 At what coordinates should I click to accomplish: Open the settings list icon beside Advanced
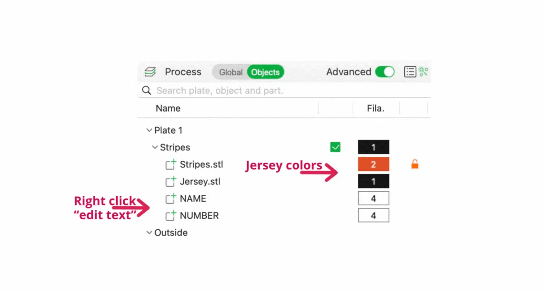(410, 72)
